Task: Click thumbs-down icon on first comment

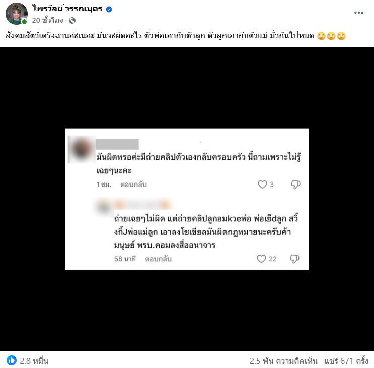Action: tap(295, 185)
